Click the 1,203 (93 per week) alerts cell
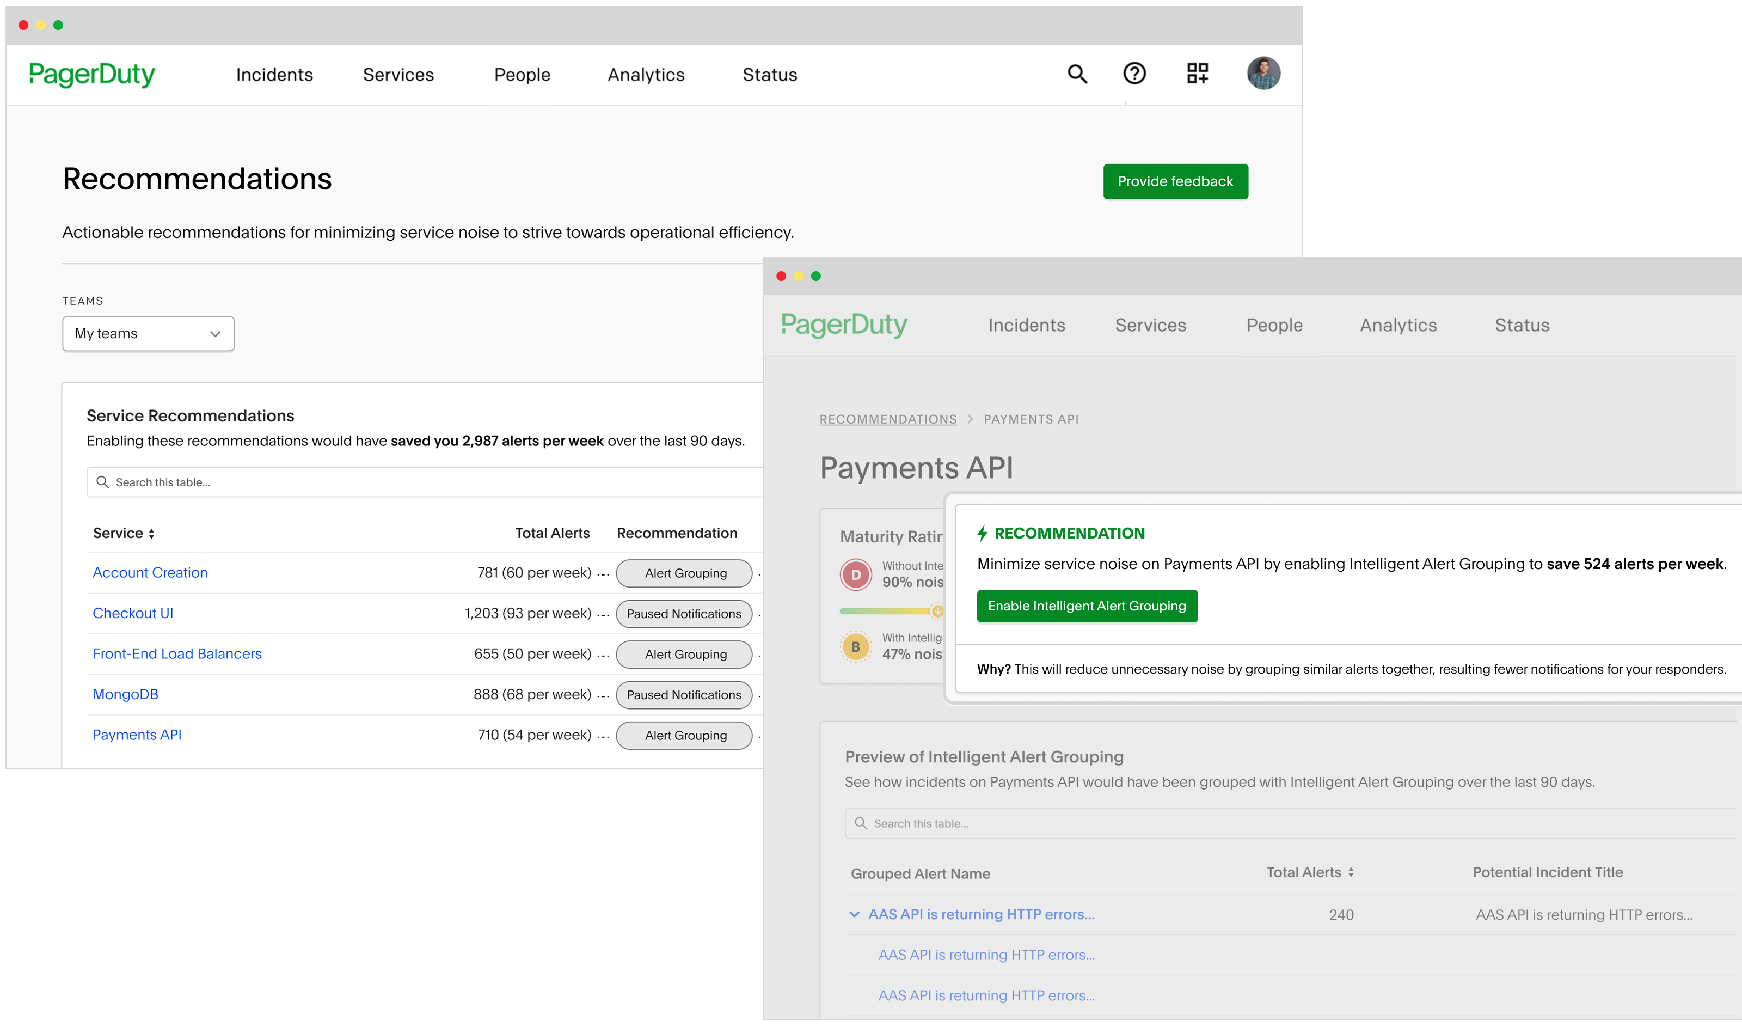This screenshot has height=1027, width=1742. coord(528,613)
